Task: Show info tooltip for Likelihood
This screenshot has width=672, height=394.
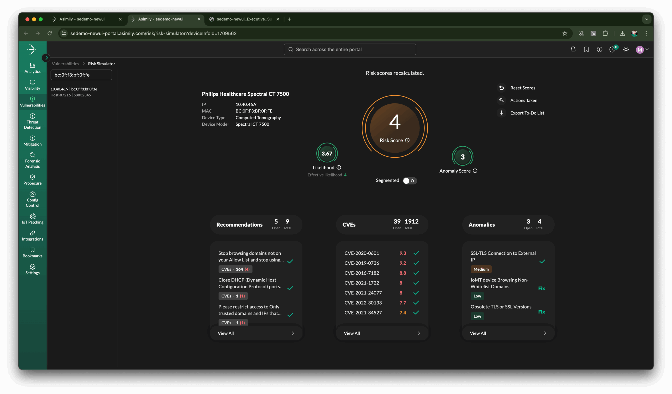Action: [339, 168]
